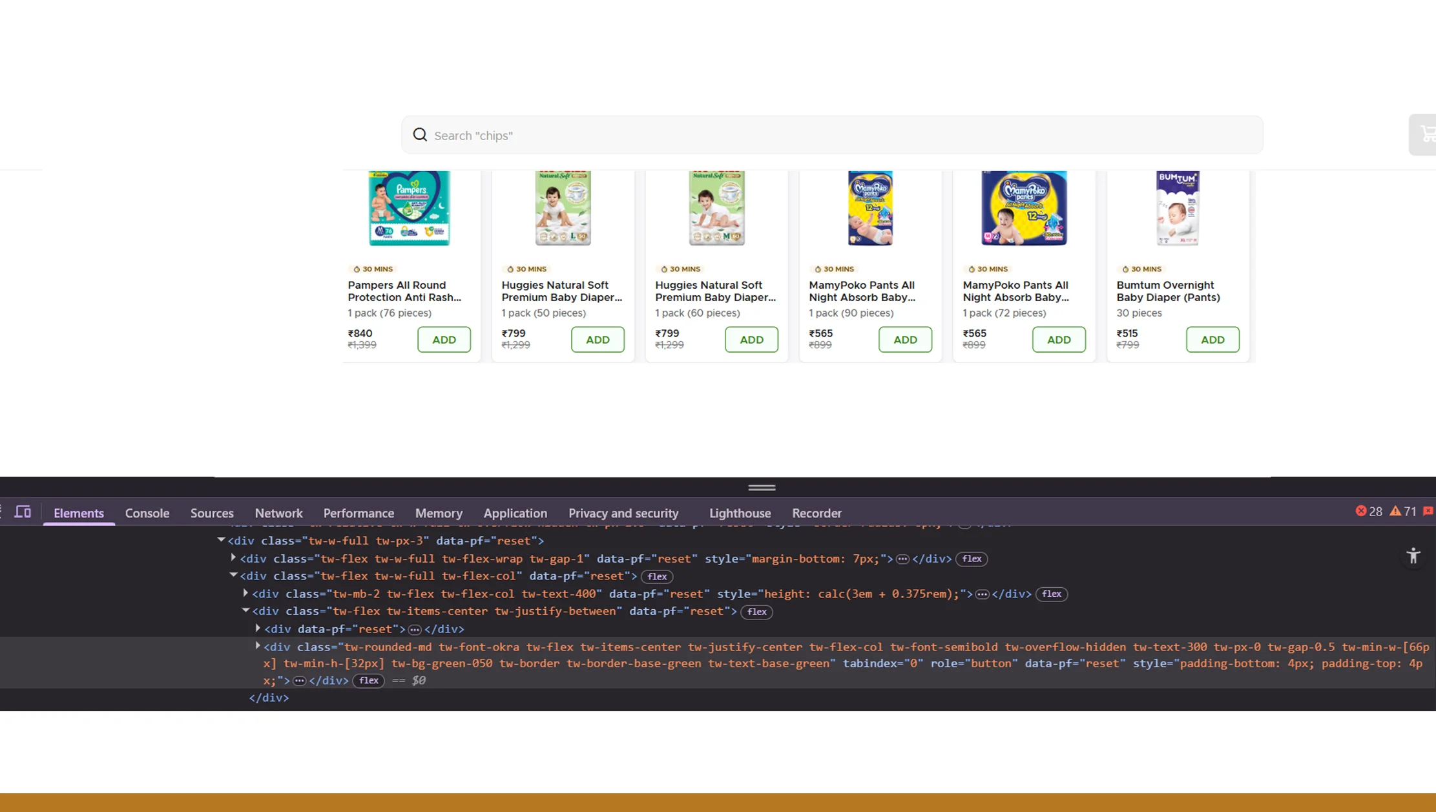Click the 30 MINS clock icon on Pampers card
The image size is (1436, 812).
(356, 269)
